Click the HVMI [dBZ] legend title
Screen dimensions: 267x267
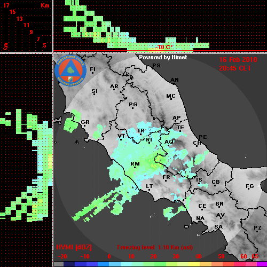(74, 247)
